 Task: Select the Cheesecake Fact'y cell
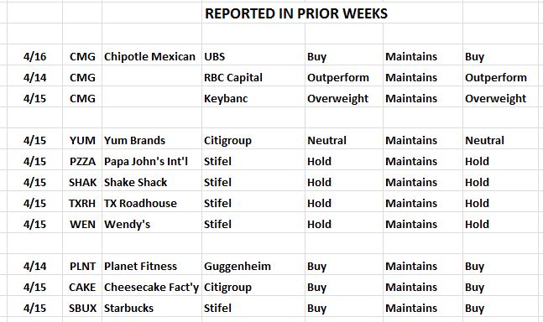coord(152,287)
